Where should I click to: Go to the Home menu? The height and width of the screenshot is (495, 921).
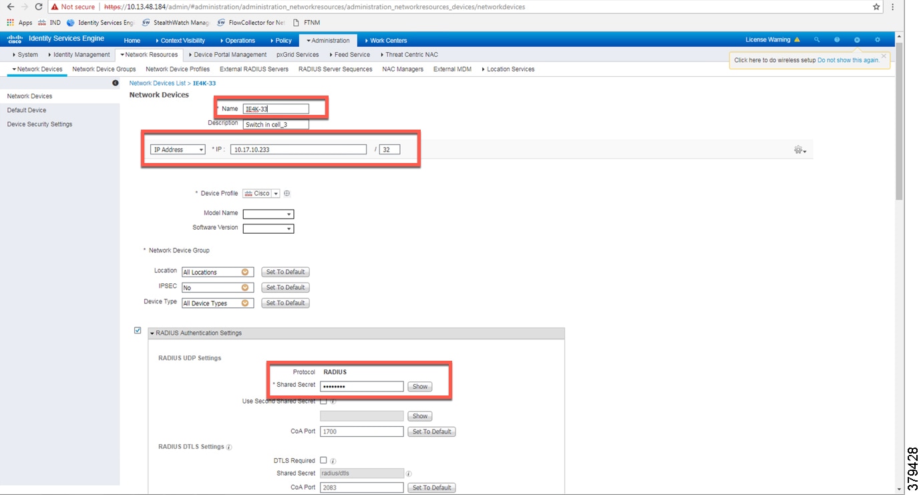click(132, 40)
